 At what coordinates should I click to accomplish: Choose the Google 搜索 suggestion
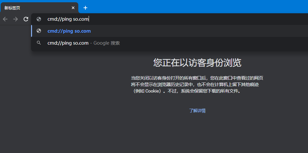pos(170,43)
